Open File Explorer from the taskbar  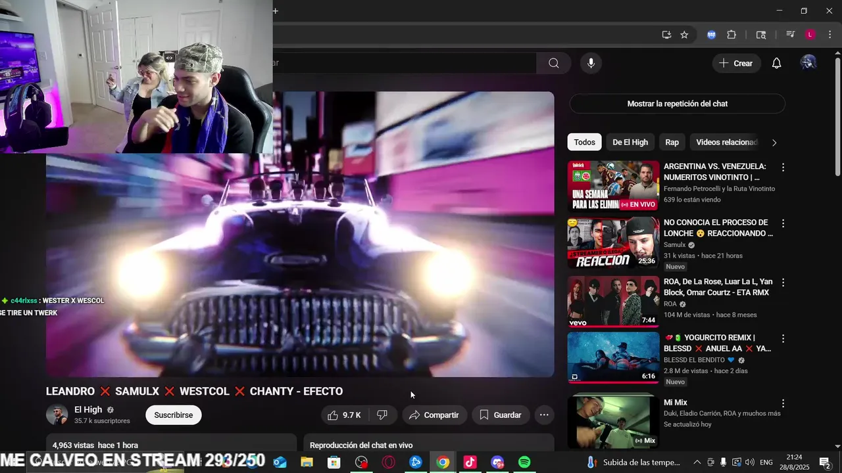tap(307, 462)
